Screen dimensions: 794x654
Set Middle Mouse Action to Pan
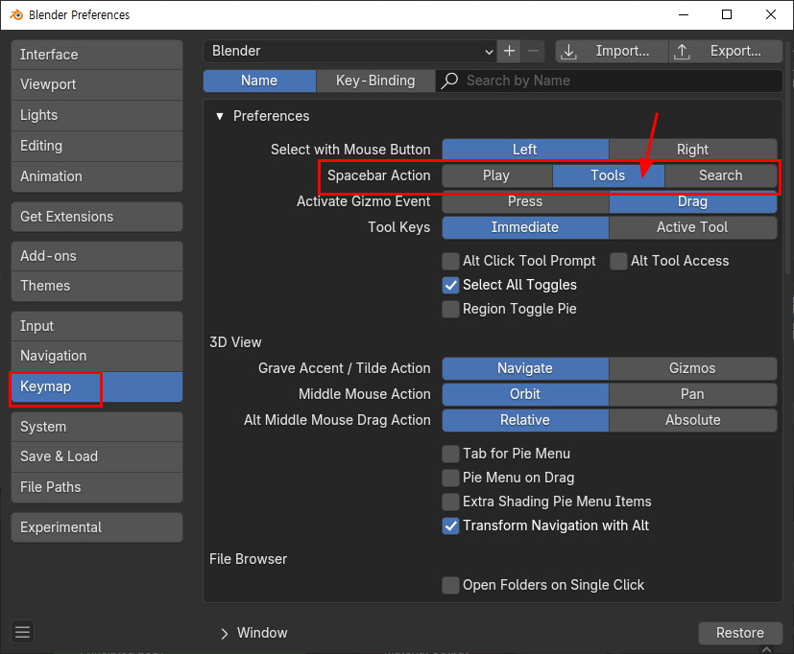click(693, 394)
